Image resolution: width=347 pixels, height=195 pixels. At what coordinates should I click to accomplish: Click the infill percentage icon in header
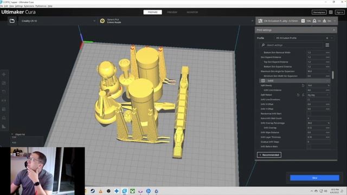click(303, 21)
